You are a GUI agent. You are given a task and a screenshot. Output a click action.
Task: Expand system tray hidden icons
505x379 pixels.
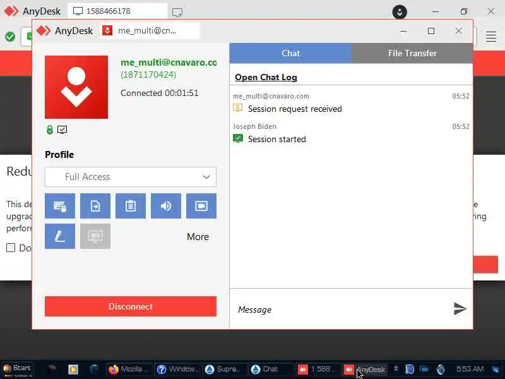396,369
